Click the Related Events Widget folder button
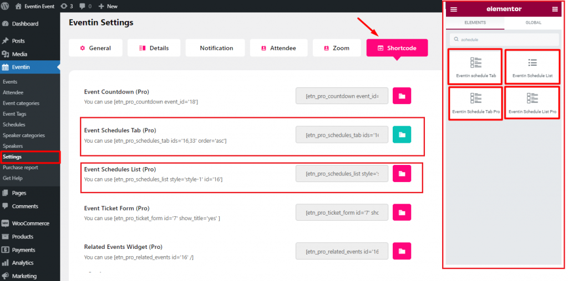This screenshot has height=281, width=568. coord(402,251)
